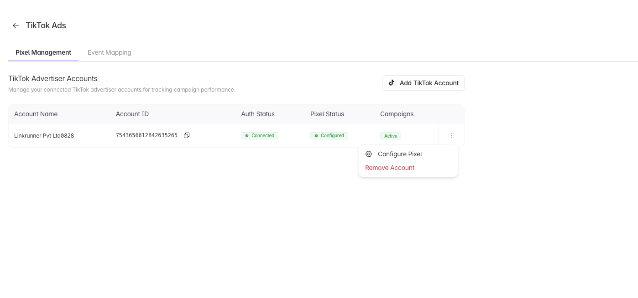638x298 pixels.
Task: Choose Remove Account from the menu
Action: pyautogui.click(x=408, y=168)
